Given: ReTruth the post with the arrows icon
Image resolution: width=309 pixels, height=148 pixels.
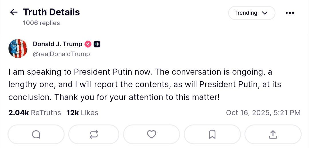Looking at the screenshot, I should tap(94, 134).
